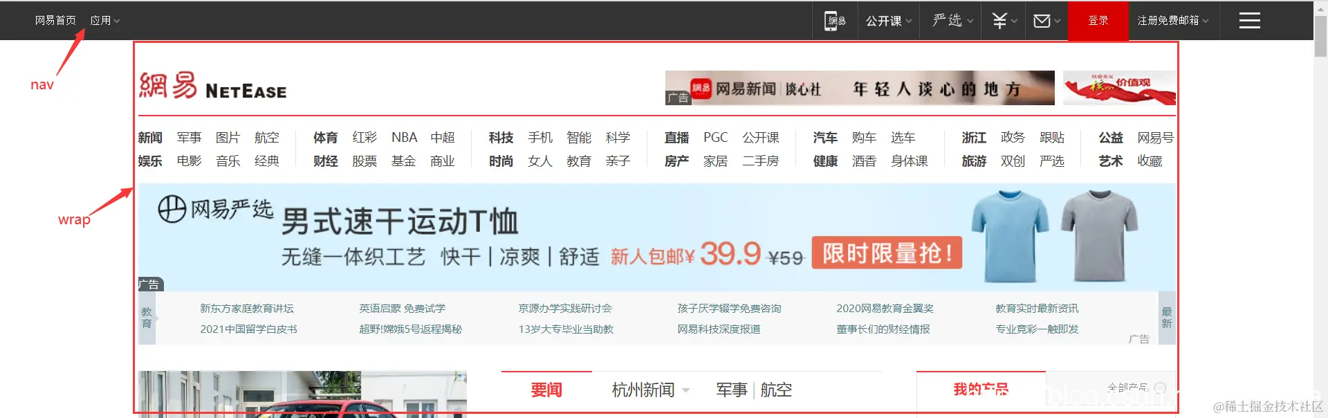The height and width of the screenshot is (418, 1328).
Task: Open the 时尚 channel
Action: pyautogui.click(x=501, y=161)
